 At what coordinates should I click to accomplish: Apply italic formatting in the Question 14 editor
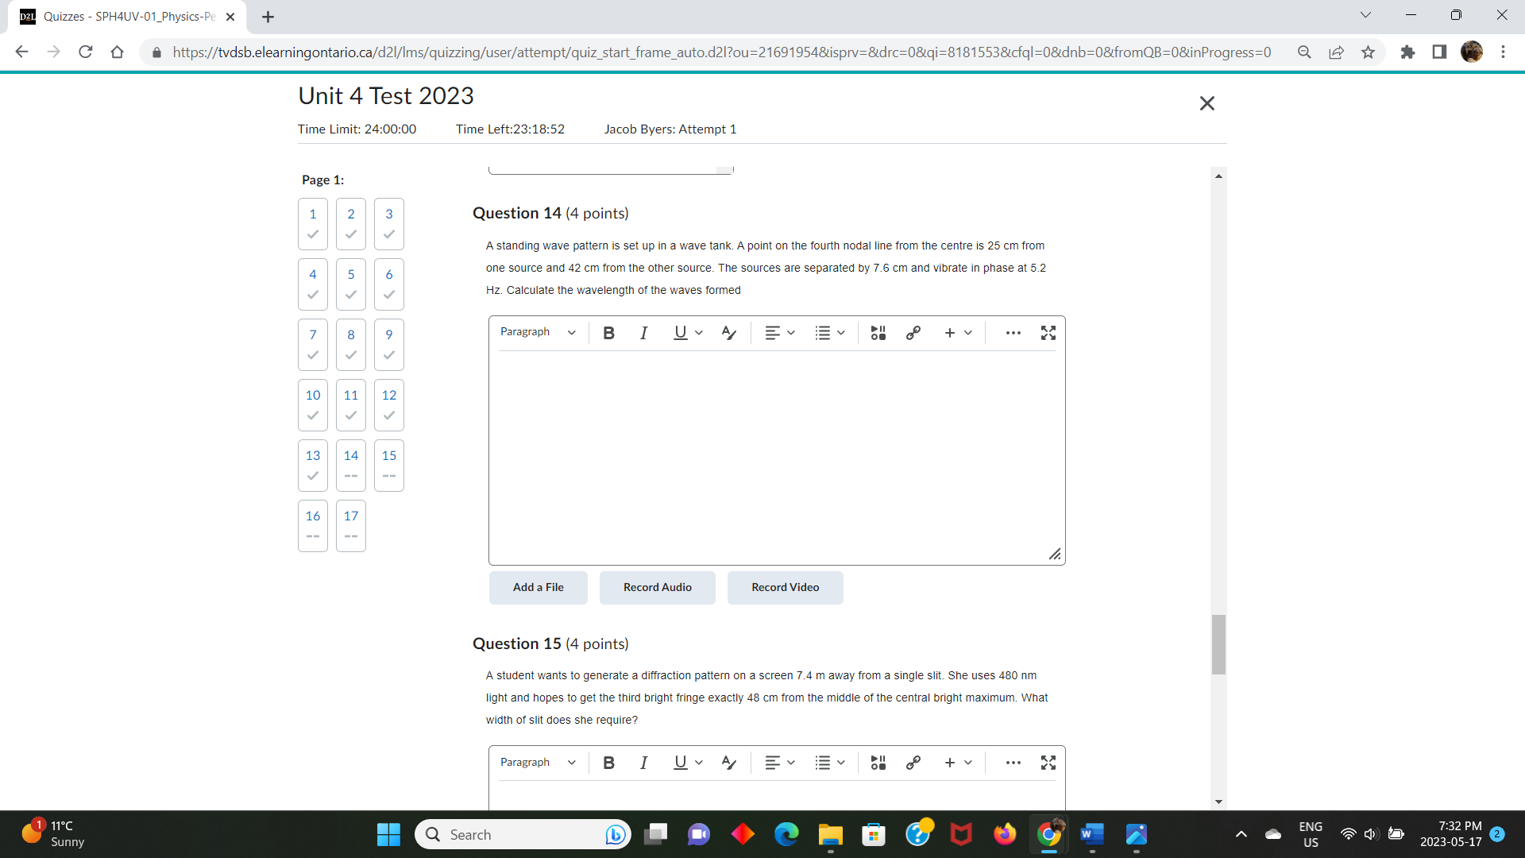[643, 332]
